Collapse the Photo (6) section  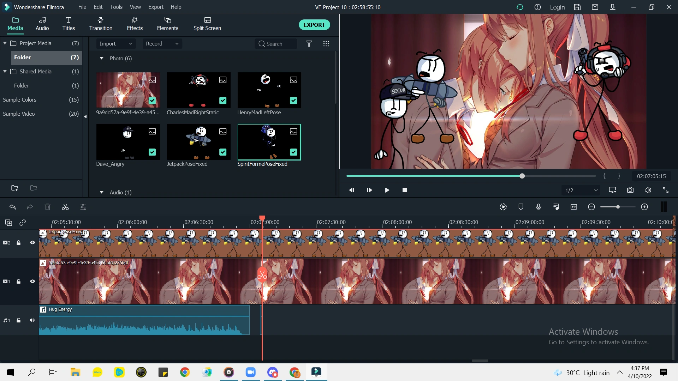click(102, 58)
